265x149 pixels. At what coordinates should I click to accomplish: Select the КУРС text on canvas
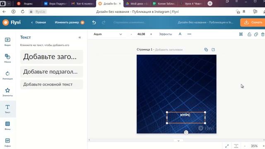click(x=185, y=115)
